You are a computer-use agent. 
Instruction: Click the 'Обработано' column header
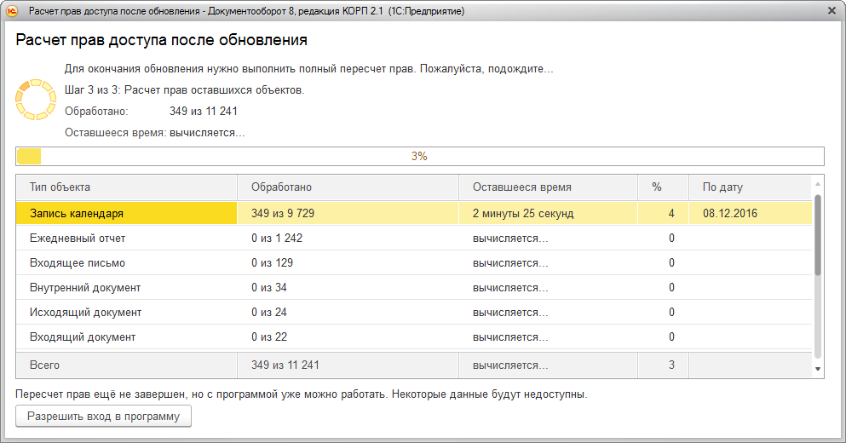[348, 187]
